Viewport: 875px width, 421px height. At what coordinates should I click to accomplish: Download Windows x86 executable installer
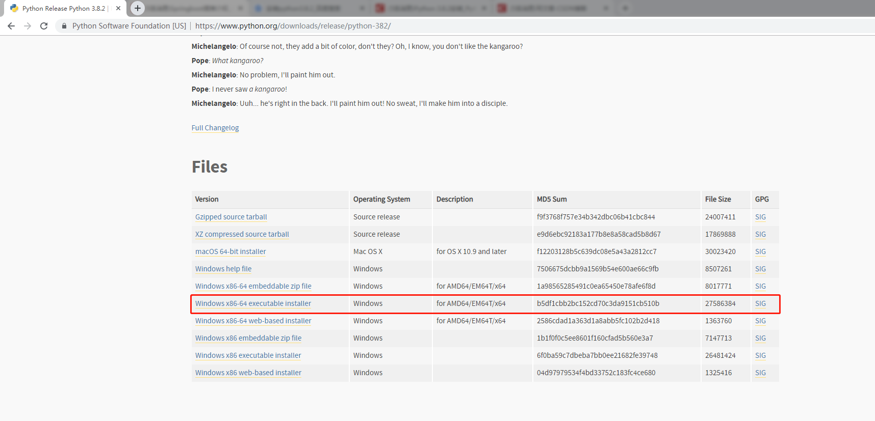(248, 355)
